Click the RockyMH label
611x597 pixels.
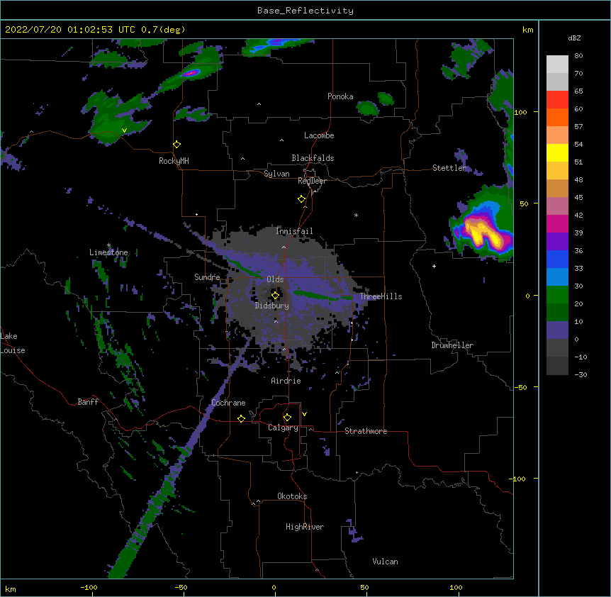click(174, 160)
